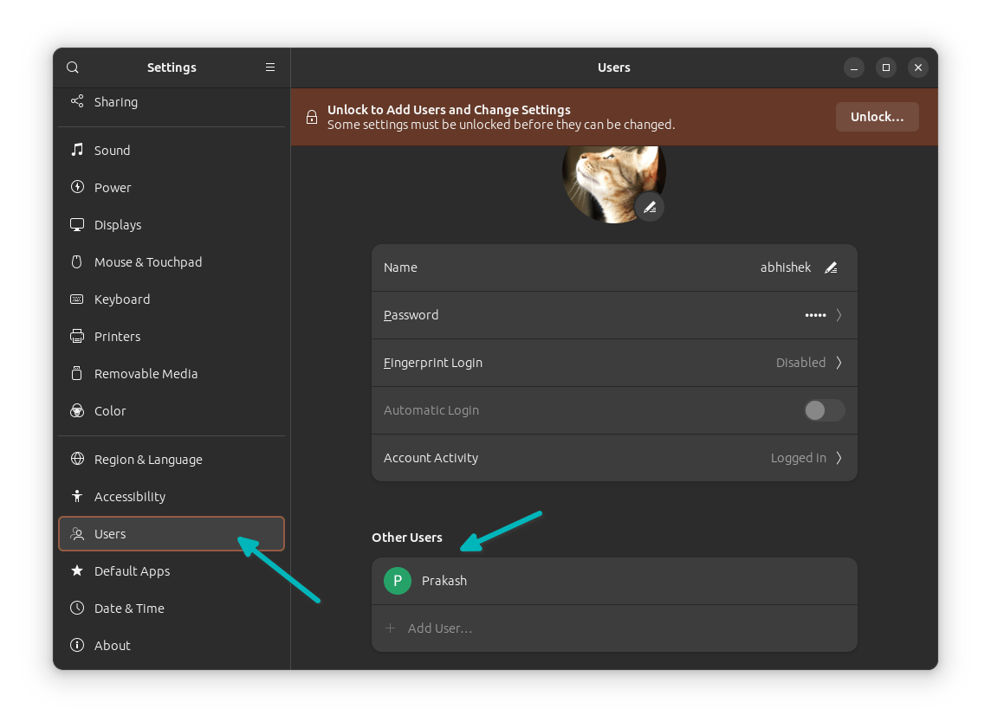Click the pencil icon to edit profile picture

[650, 207]
